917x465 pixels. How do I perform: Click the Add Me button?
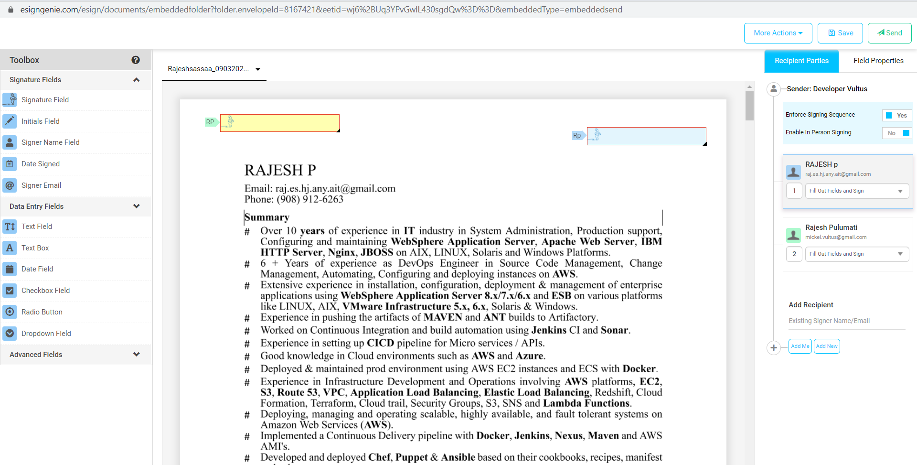[x=800, y=346]
